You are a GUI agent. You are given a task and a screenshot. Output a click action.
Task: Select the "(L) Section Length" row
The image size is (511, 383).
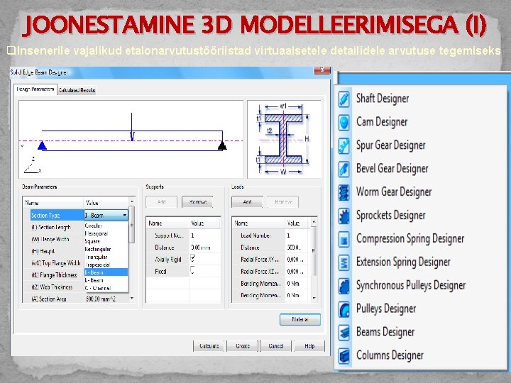tap(54, 228)
